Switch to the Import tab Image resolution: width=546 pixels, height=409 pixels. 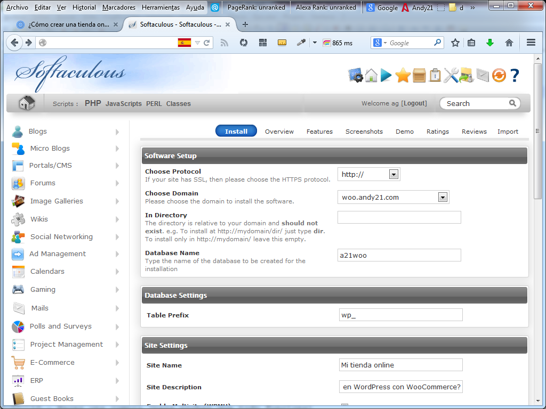(508, 132)
